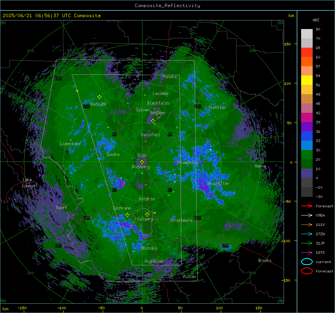Click the ThreeHills label

187,163
